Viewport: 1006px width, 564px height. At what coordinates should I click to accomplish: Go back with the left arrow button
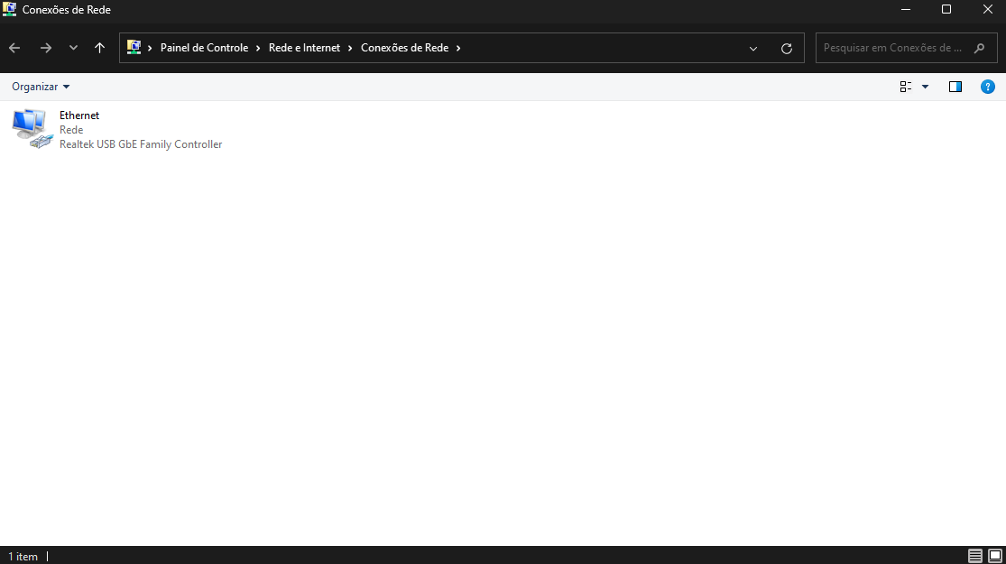14,48
